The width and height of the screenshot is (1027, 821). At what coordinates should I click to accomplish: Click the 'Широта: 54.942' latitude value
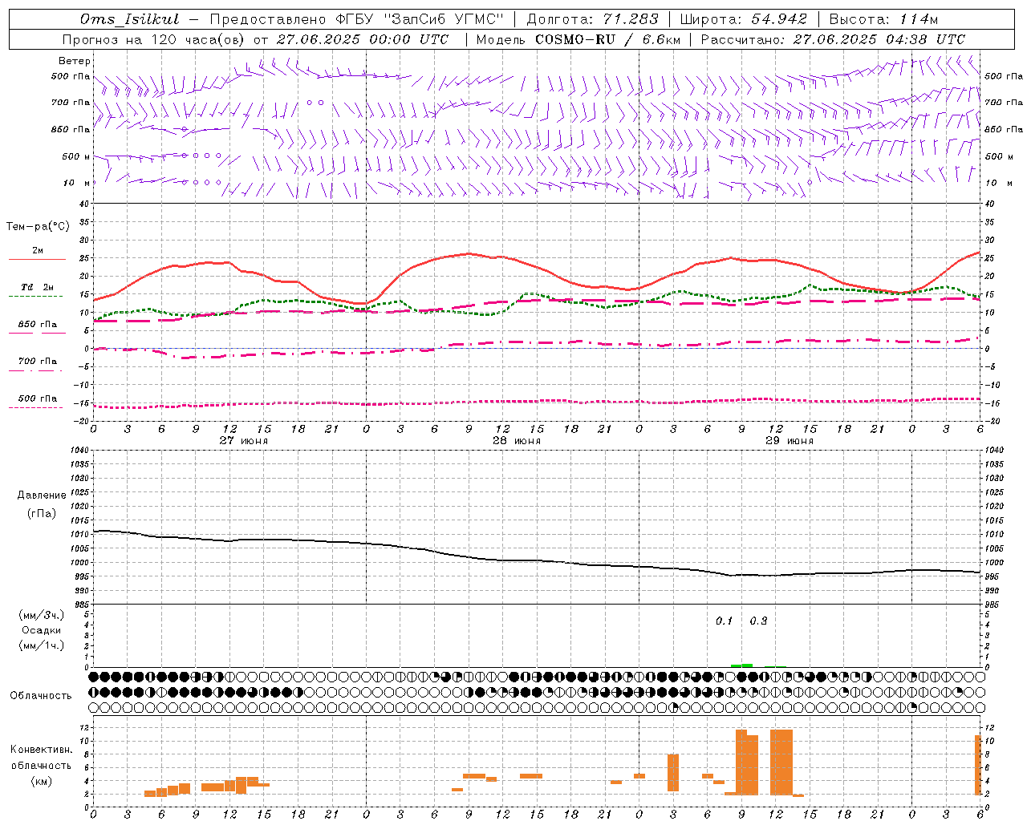tap(744, 19)
